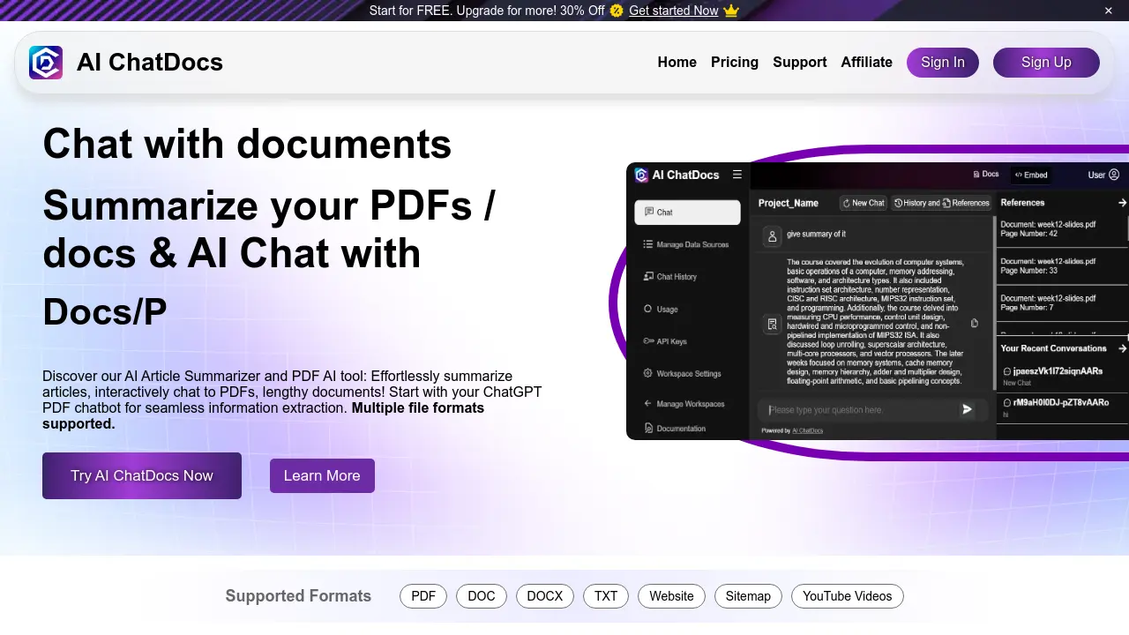Click the Workspace Settings gear icon in preview
Image resolution: width=1129 pixels, height=635 pixels.
tap(648, 373)
